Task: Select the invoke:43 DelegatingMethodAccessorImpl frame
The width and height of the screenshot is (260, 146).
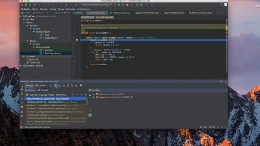Action: click(x=55, y=112)
